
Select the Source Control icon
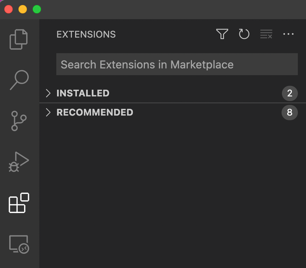pos(18,121)
